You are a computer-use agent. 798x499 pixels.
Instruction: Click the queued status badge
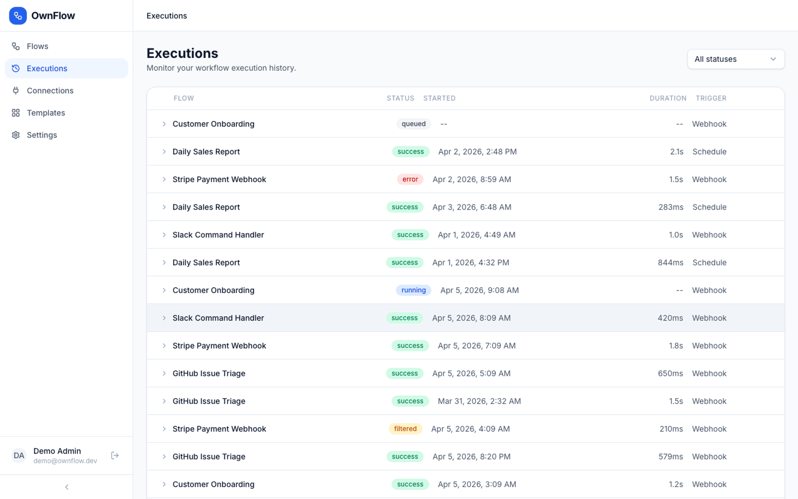[x=413, y=124]
